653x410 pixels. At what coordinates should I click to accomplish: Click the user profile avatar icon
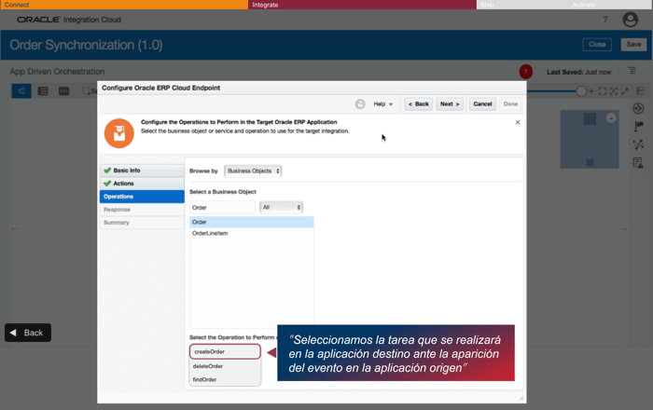tap(630, 20)
